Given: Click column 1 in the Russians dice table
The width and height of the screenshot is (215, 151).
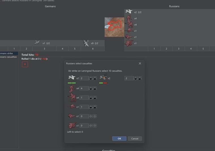Looking at the screenshot, I should [154, 49].
